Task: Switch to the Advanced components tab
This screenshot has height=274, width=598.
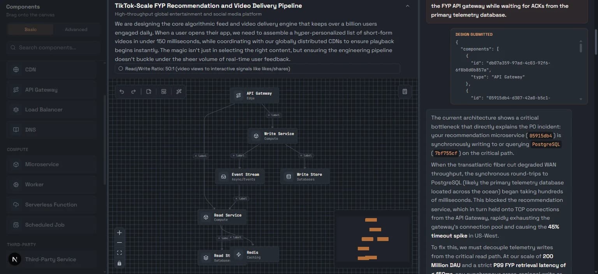Action: tap(76, 29)
